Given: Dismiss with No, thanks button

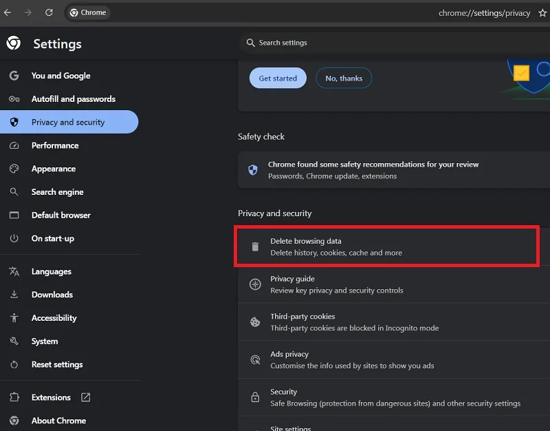Looking at the screenshot, I should 344,78.
